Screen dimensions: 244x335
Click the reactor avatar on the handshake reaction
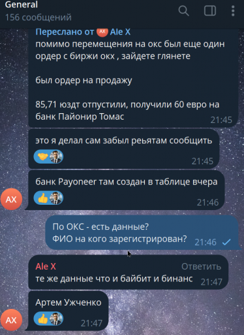tap(56, 156)
